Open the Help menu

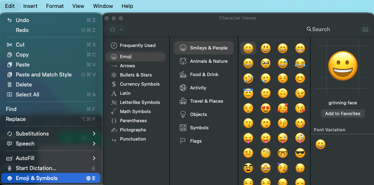(x=127, y=6)
